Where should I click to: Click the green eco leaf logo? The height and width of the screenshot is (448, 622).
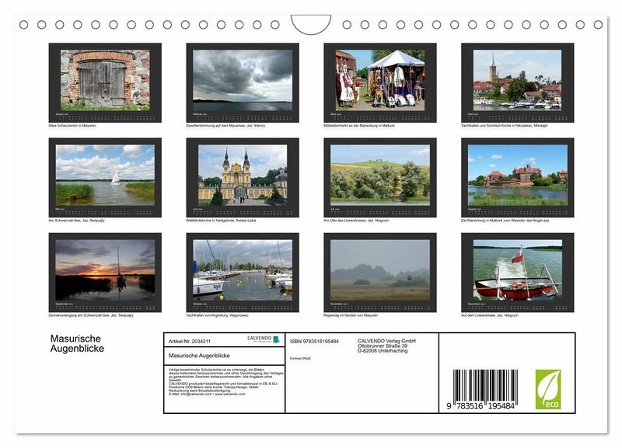[548, 389]
